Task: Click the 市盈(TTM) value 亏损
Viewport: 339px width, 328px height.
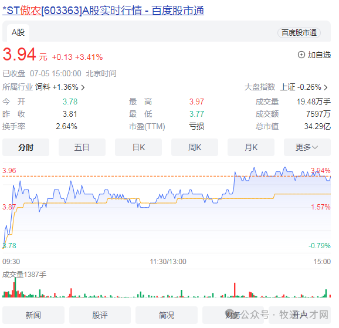Action: [x=196, y=126]
